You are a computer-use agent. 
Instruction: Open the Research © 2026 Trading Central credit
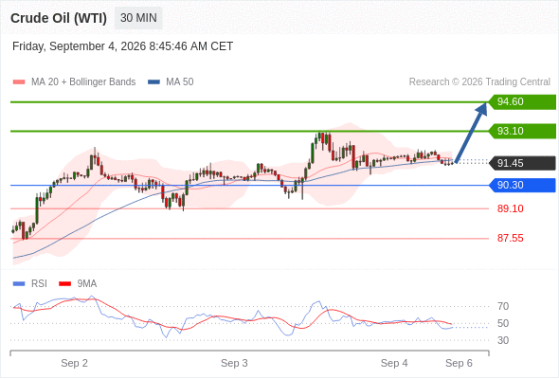pos(479,82)
